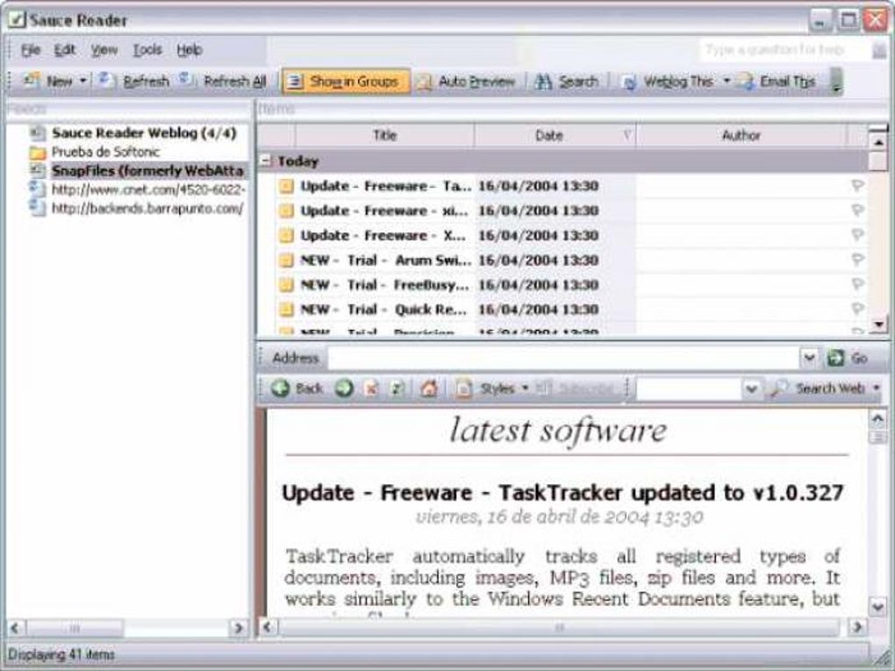Open the Tools menu
895x671 pixels.
click(147, 50)
